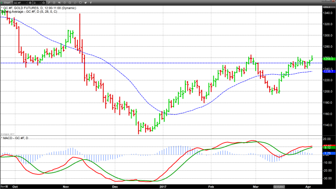Click the GC #F symbol input box
The image size is (336, 189).
point(21,2)
